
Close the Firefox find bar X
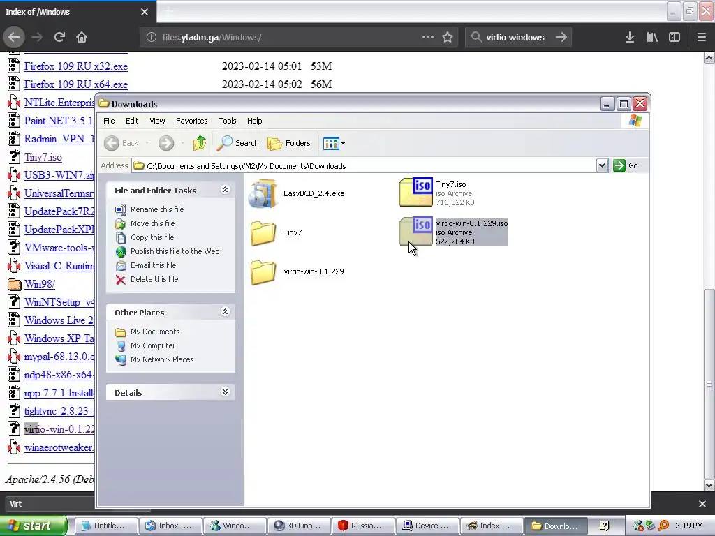702,504
